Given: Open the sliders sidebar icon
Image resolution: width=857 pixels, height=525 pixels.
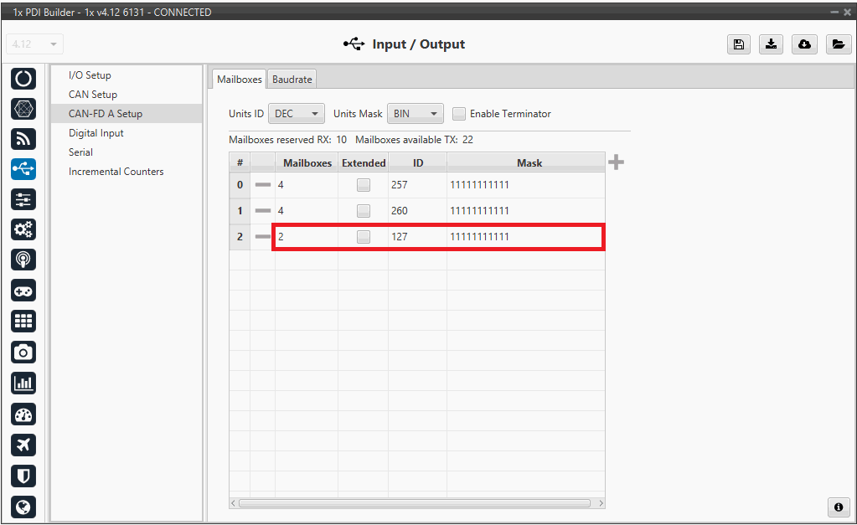Looking at the screenshot, I should [23, 199].
